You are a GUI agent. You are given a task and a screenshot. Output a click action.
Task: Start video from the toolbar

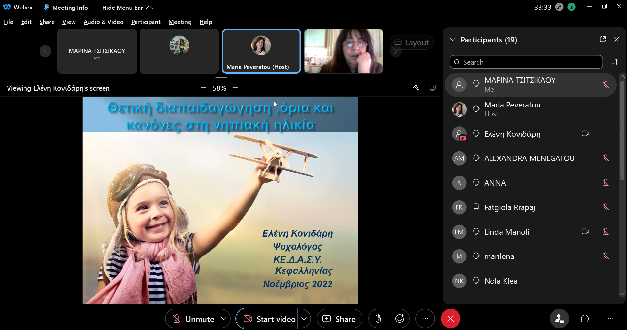(x=270, y=319)
